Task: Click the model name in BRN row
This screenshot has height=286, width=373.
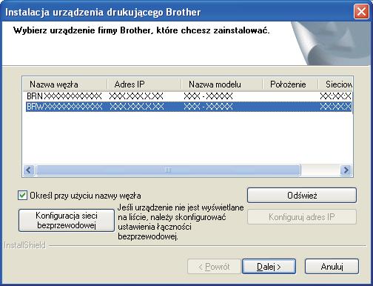Action: pos(209,96)
